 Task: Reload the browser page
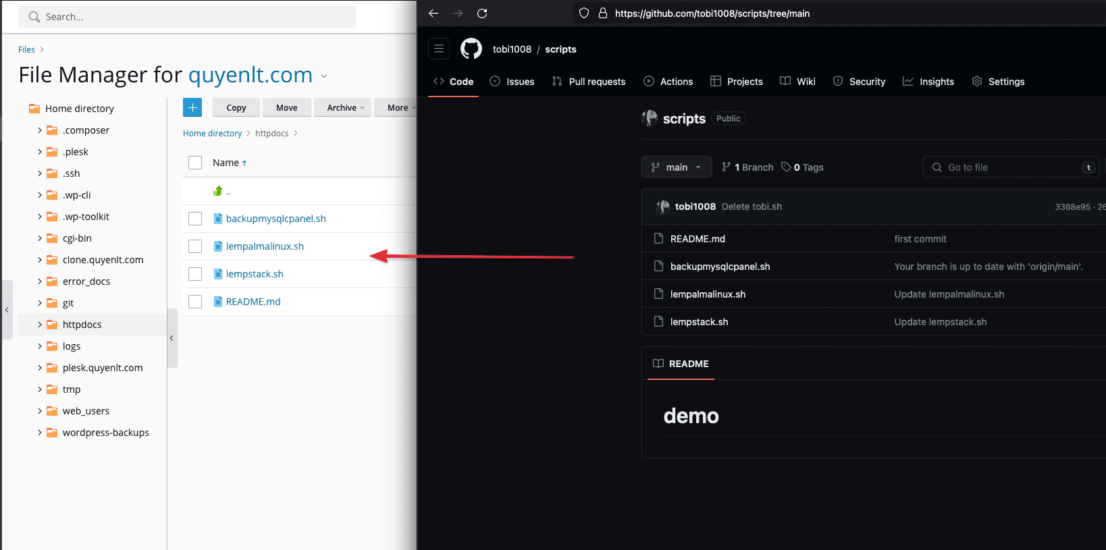(482, 13)
